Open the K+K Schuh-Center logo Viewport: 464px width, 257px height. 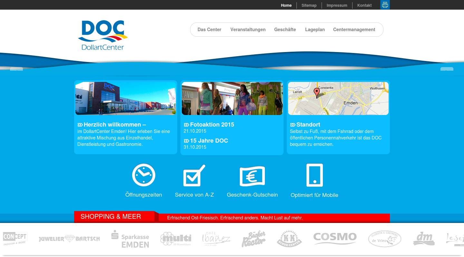(289, 239)
